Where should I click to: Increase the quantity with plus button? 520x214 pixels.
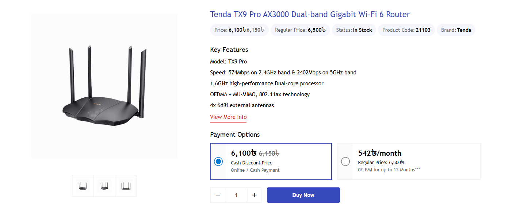point(254,195)
